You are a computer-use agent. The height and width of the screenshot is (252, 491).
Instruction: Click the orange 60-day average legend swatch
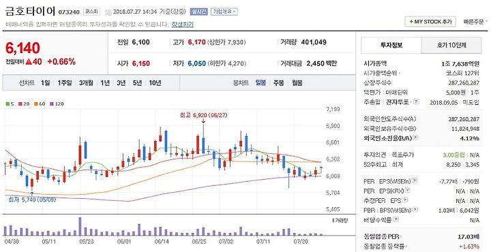[36, 104]
